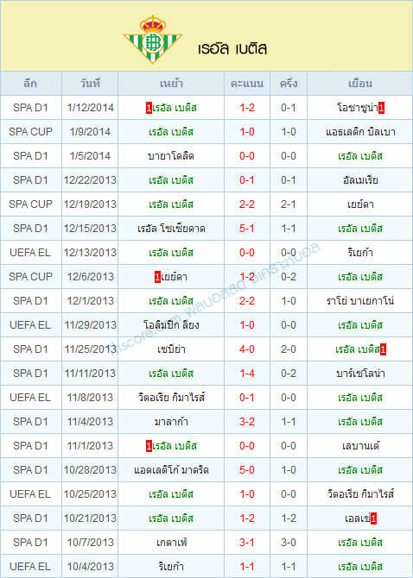Viewport: 413px width, 578px height.
Task: Click away team ราโย่ บาเยกาโน่
Action: point(360,301)
